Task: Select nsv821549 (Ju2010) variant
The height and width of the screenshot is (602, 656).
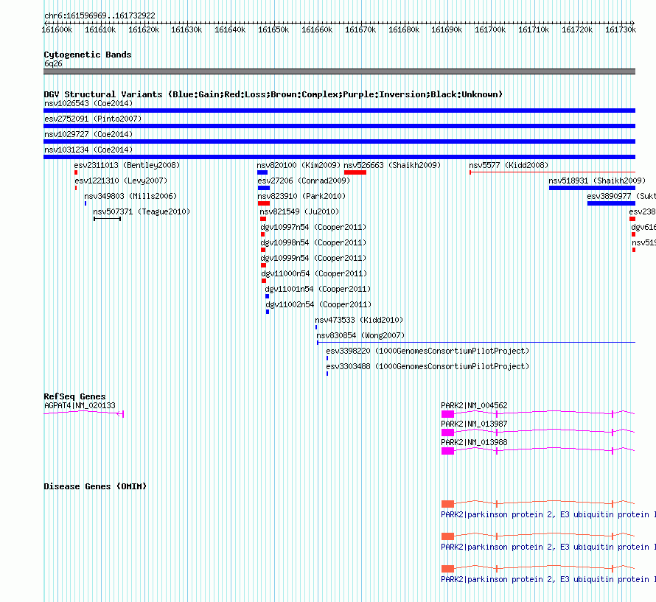Action: [299, 211]
